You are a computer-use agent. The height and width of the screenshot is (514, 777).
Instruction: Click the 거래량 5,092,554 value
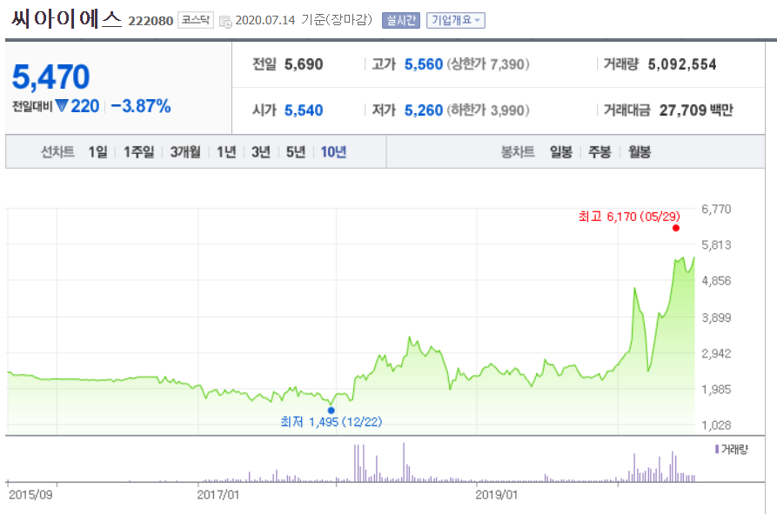click(x=682, y=64)
